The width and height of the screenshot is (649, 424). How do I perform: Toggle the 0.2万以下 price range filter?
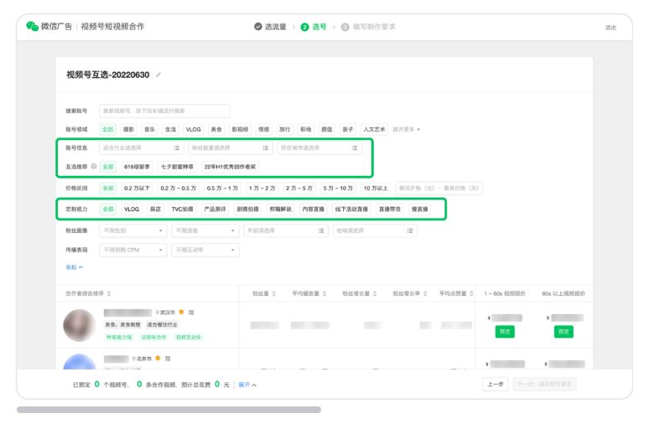coord(137,188)
